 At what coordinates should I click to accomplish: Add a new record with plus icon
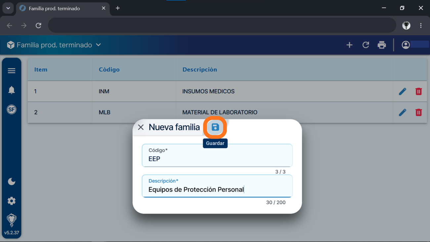[x=350, y=45]
